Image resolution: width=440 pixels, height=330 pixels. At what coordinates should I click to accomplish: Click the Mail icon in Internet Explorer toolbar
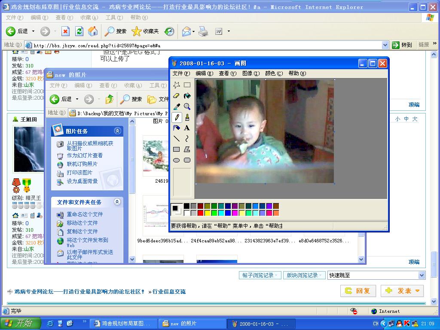186,31
